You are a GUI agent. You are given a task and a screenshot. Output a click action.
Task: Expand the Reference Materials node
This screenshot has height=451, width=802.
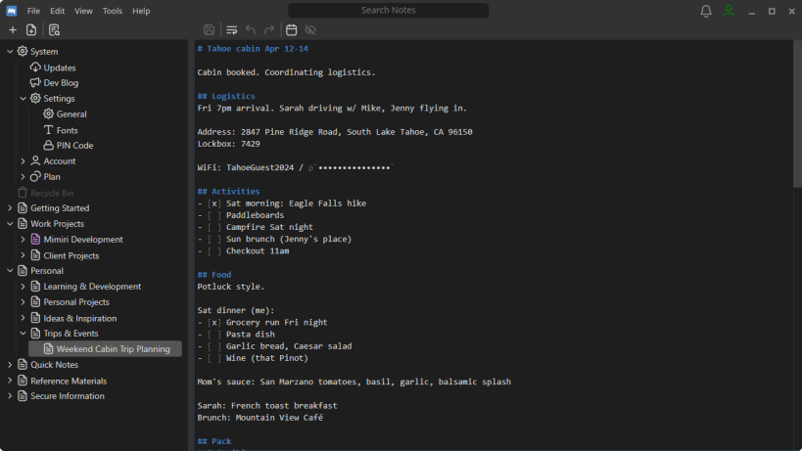pyautogui.click(x=10, y=381)
